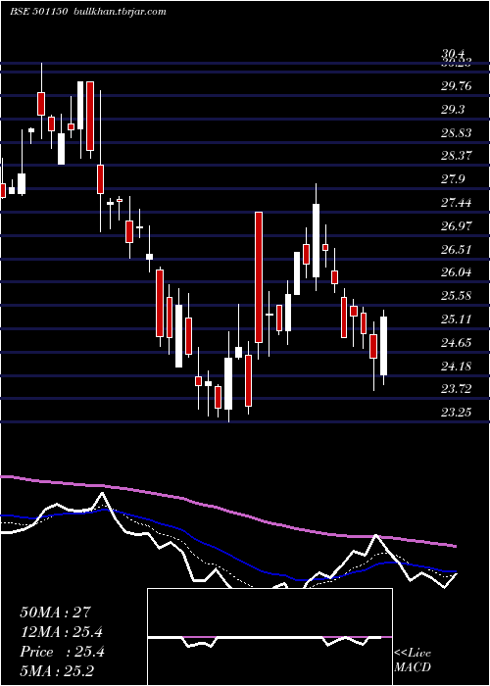Select the 28.83 price level label

click(x=457, y=132)
